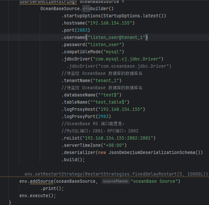Expand the folded <~> generic type region
The width and height of the screenshot is (209, 205).
(86, 9)
